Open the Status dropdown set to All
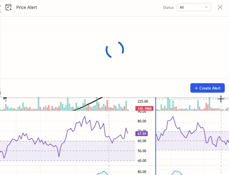Viewport: 229px width, 175px height. [x=194, y=7]
